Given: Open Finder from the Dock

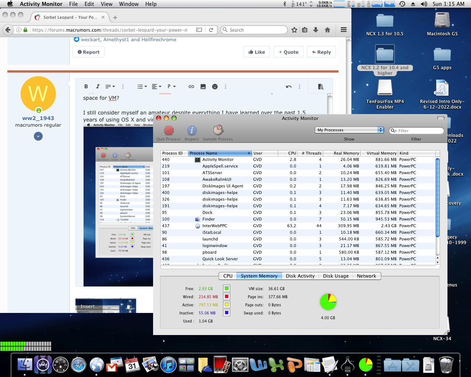Looking at the screenshot, I should [25, 364].
